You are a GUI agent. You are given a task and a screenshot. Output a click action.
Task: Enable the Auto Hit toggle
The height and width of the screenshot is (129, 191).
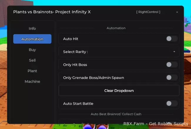[172, 39]
